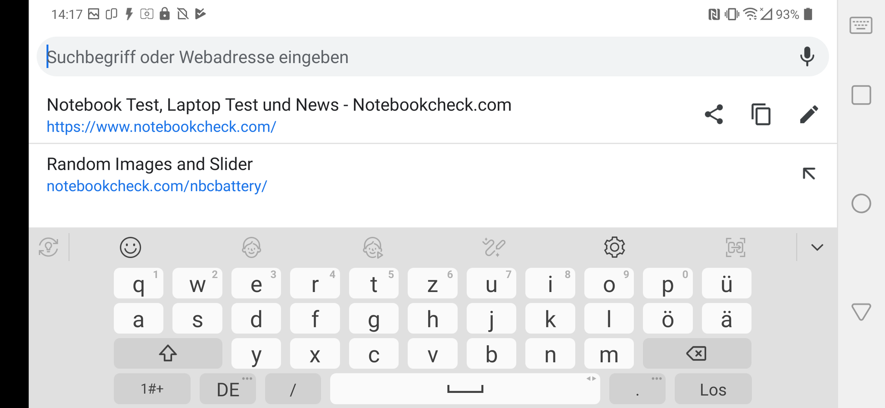
Task: Copy the Notebookcheck URL to clipboard
Action: (x=761, y=114)
